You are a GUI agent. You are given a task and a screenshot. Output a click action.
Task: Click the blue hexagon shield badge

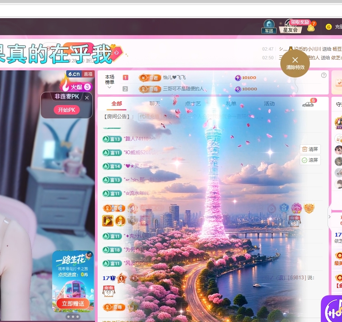284,209
